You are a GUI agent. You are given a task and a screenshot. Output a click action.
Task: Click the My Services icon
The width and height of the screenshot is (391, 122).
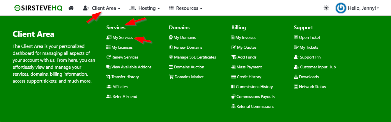[x=109, y=37]
